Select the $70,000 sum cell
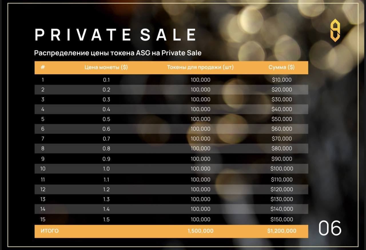The width and height of the screenshot is (366, 250). point(282,139)
